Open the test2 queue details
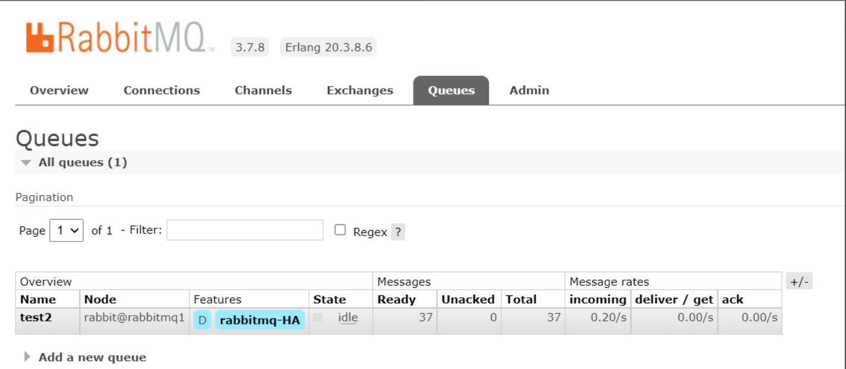 (36, 317)
